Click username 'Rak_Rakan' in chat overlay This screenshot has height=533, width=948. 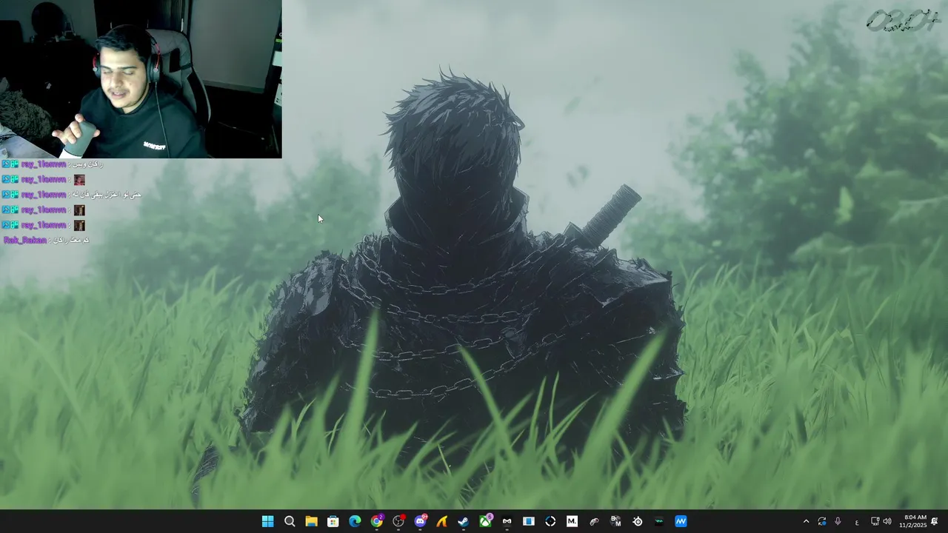pyautogui.click(x=25, y=241)
